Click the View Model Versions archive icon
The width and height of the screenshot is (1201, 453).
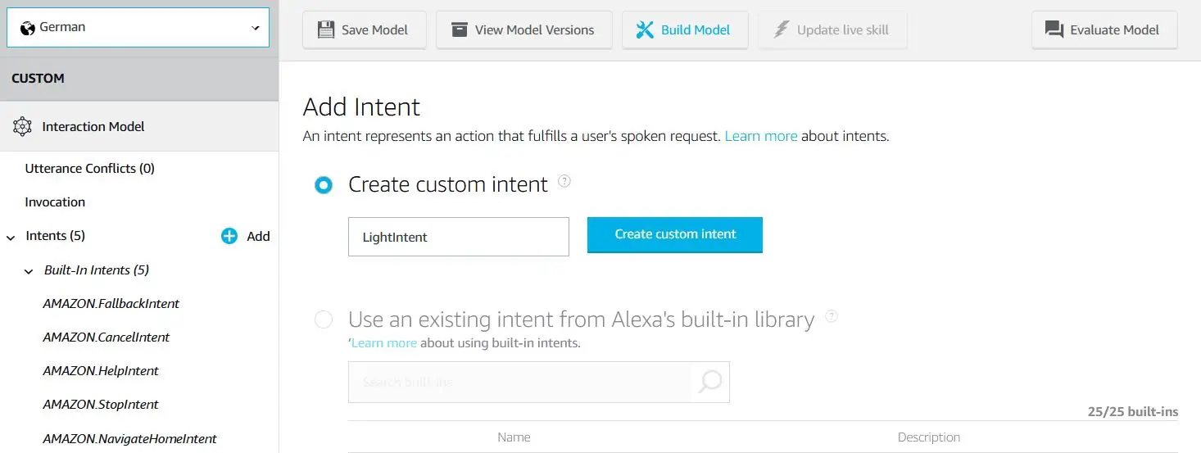tap(459, 30)
